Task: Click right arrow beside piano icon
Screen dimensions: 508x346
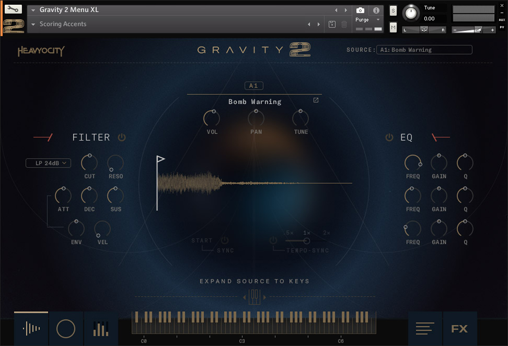Action: point(265,297)
